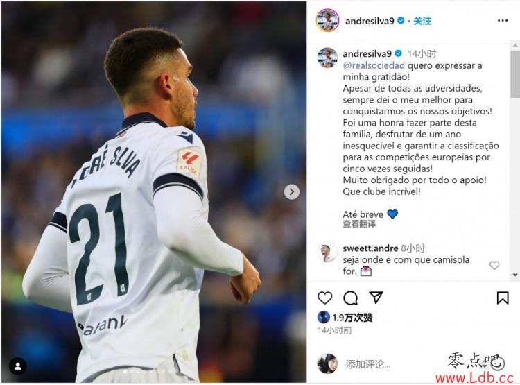Save post with bookmark icon
Screen dimensions: 520x385
[503, 298]
